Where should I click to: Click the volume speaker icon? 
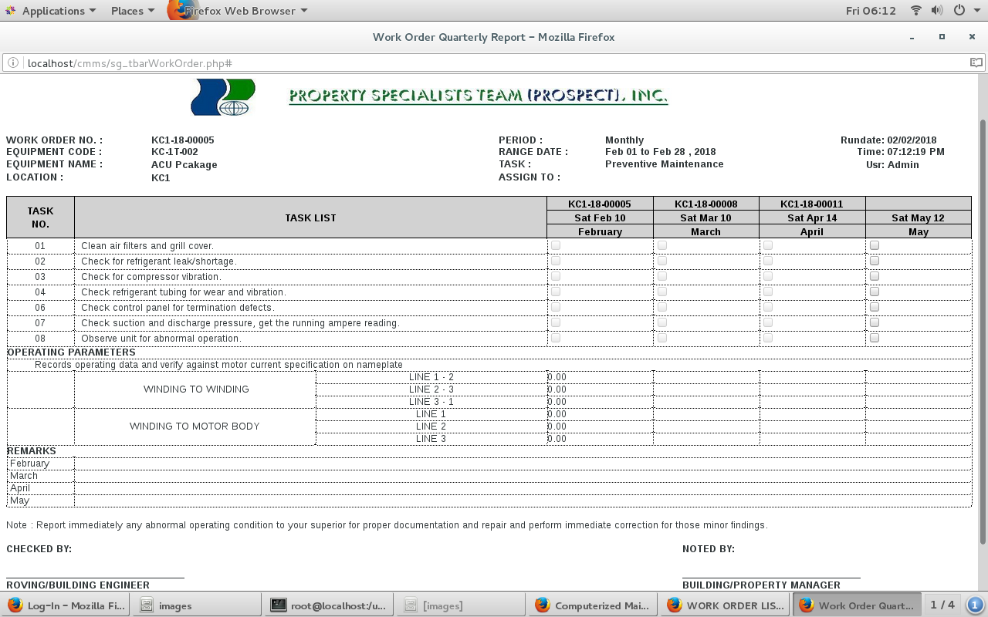click(937, 11)
